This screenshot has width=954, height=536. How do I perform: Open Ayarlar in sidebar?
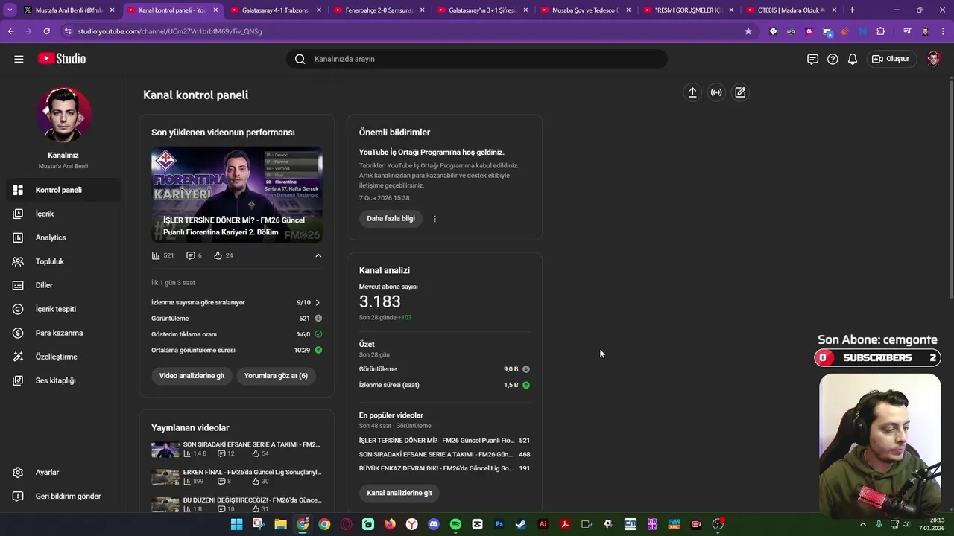(x=63, y=473)
